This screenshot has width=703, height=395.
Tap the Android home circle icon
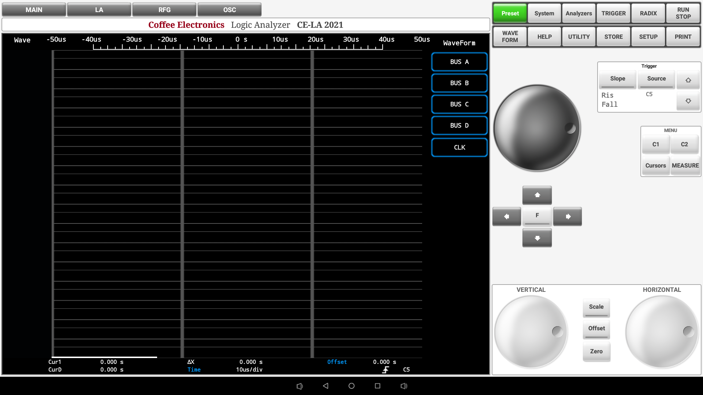click(351, 386)
